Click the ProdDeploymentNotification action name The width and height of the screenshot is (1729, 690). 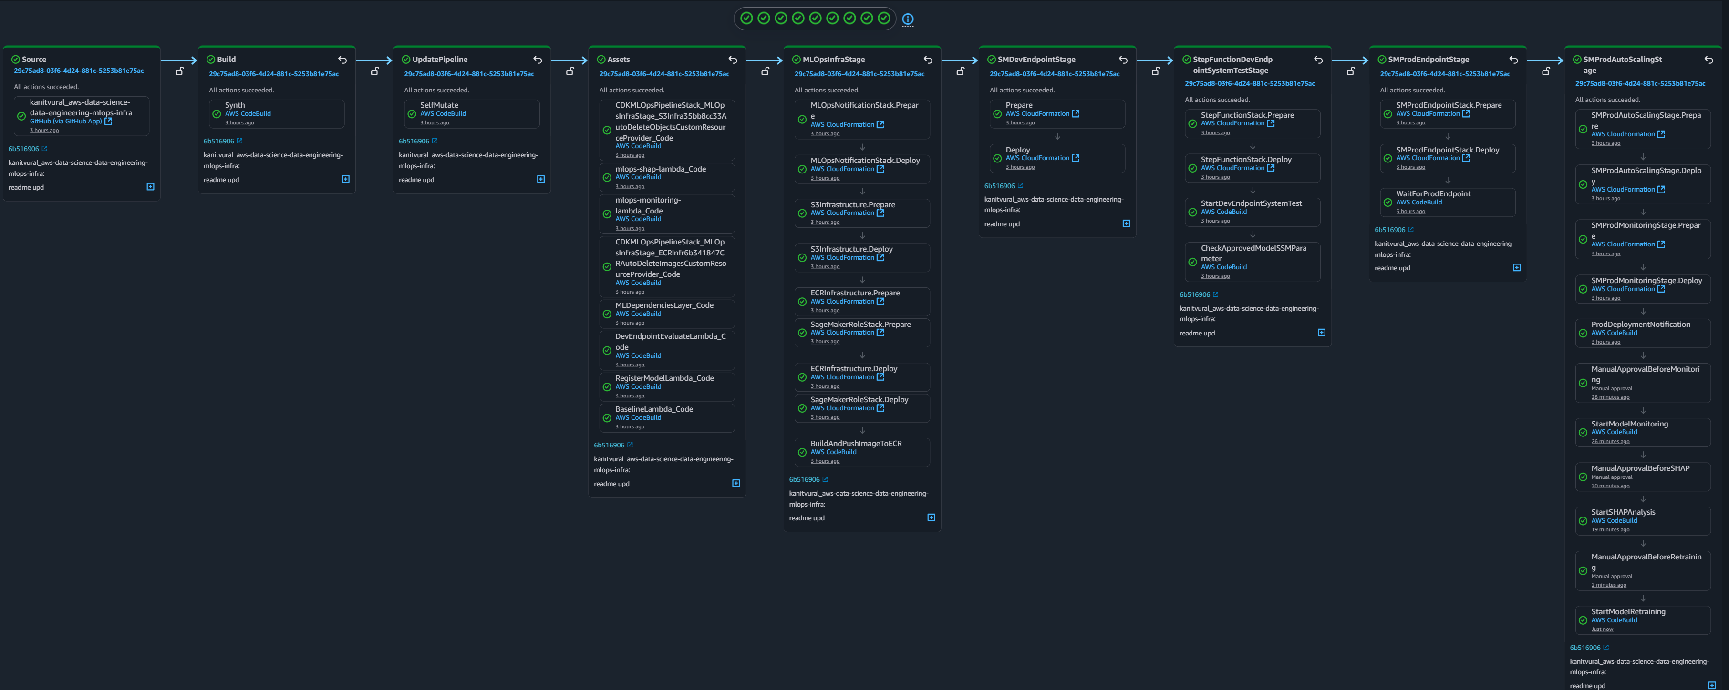click(1640, 325)
